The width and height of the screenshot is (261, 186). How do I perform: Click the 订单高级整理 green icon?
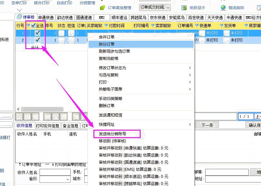102,8
